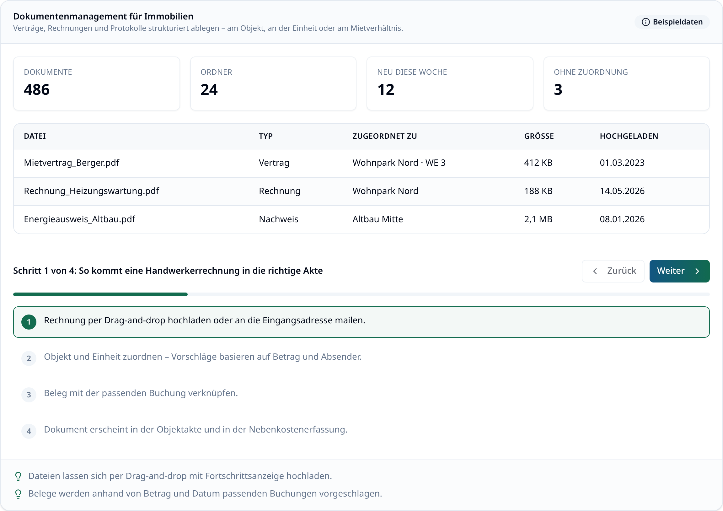Image resolution: width=723 pixels, height=511 pixels.
Task: Select step 3: Beleg mit Buchung verknüpfen
Action: 361,395
